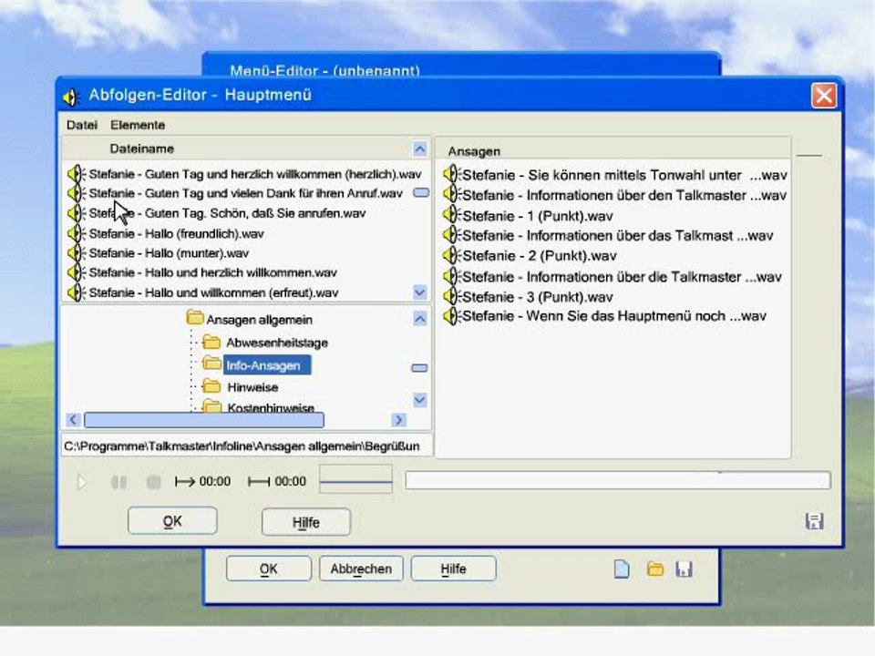
Task: Click folder tree scroll-down arrow
Action: click(x=419, y=399)
